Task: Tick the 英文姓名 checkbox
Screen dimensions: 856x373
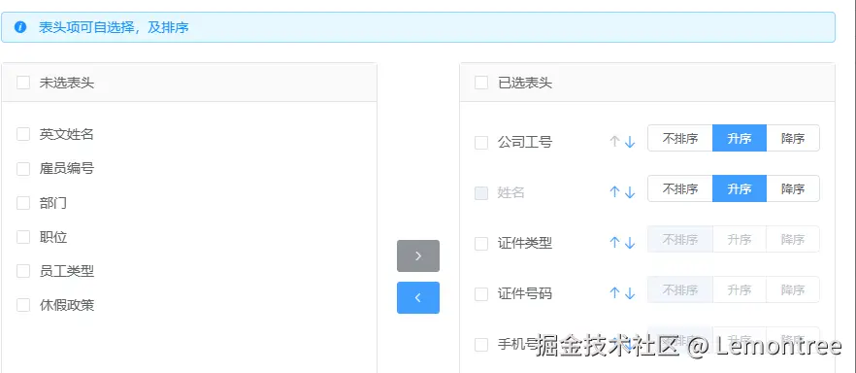Action: click(23, 134)
